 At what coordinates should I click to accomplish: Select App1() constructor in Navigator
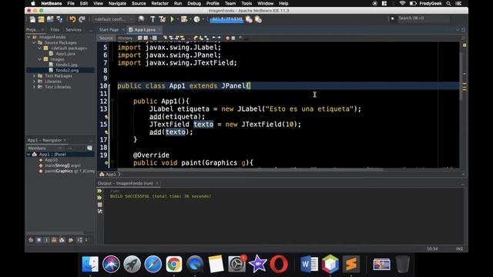click(51, 160)
